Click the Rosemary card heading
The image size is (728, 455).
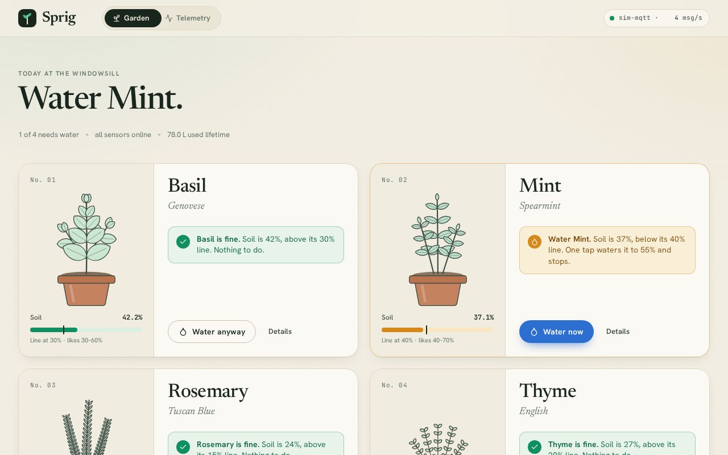(x=208, y=391)
